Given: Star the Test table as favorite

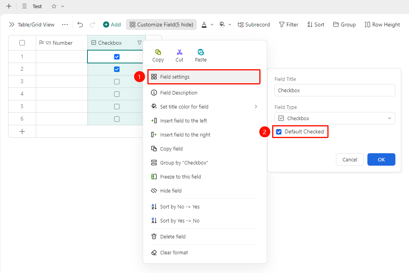Looking at the screenshot, I should tap(54, 6).
